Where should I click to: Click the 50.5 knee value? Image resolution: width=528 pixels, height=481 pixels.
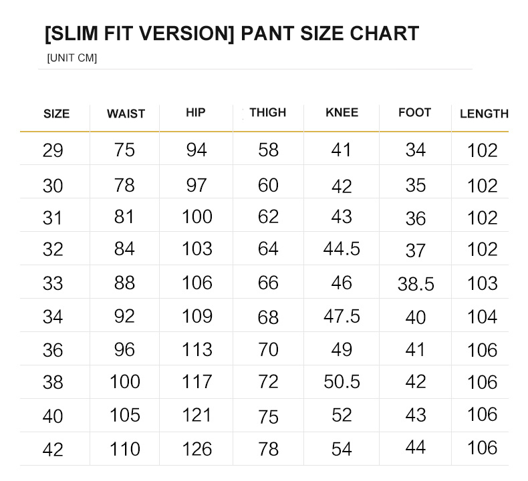(342, 381)
